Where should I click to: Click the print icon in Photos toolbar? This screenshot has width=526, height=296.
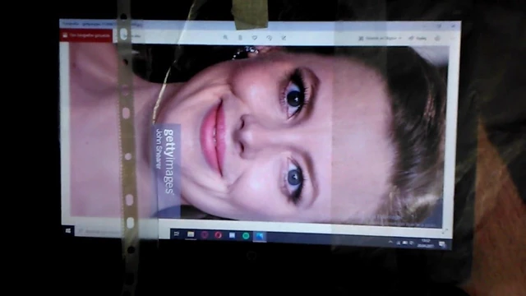(x=437, y=39)
